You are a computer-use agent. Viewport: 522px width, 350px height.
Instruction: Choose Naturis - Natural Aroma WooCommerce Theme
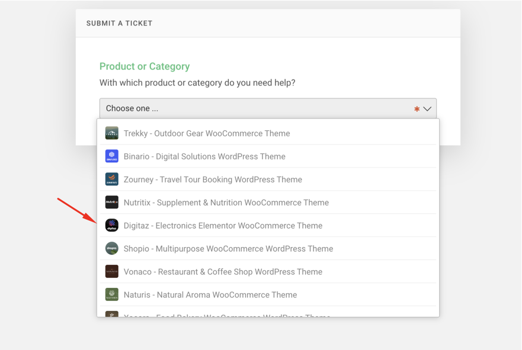pos(268,294)
